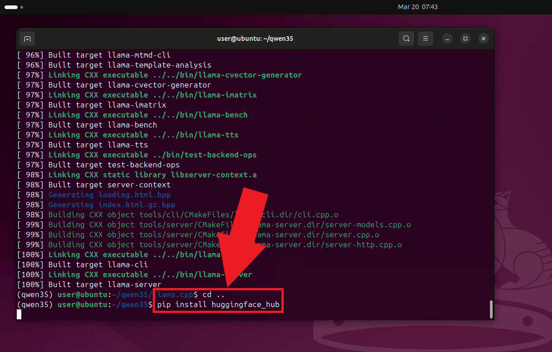552x352 pixels.
Task: Click the new tab plus icon
Action: pos(27,39)
